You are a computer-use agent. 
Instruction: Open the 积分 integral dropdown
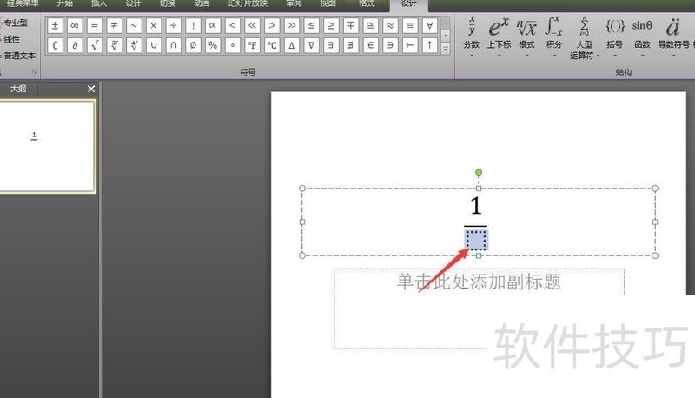pos(554,37)
